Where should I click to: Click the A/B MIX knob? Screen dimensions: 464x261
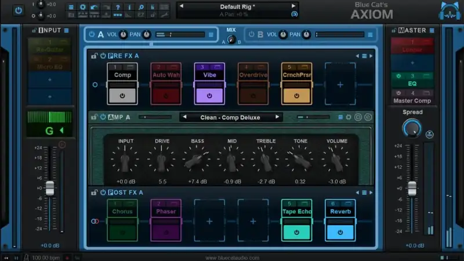(x=231, y=39)
